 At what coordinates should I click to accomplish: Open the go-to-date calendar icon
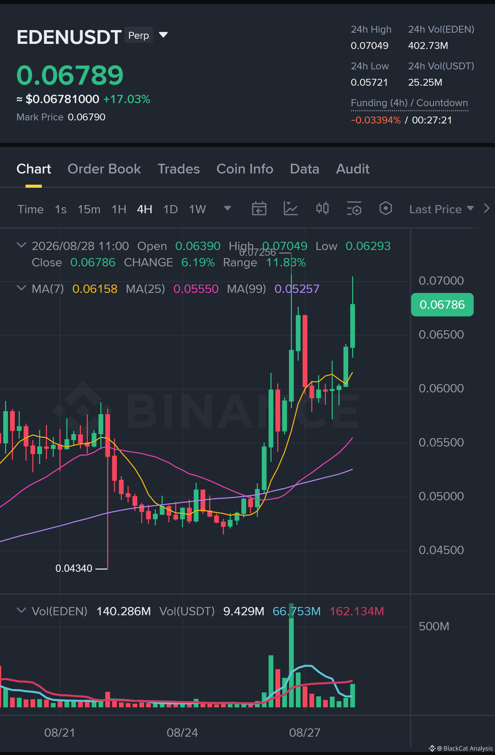pos(259,209)
